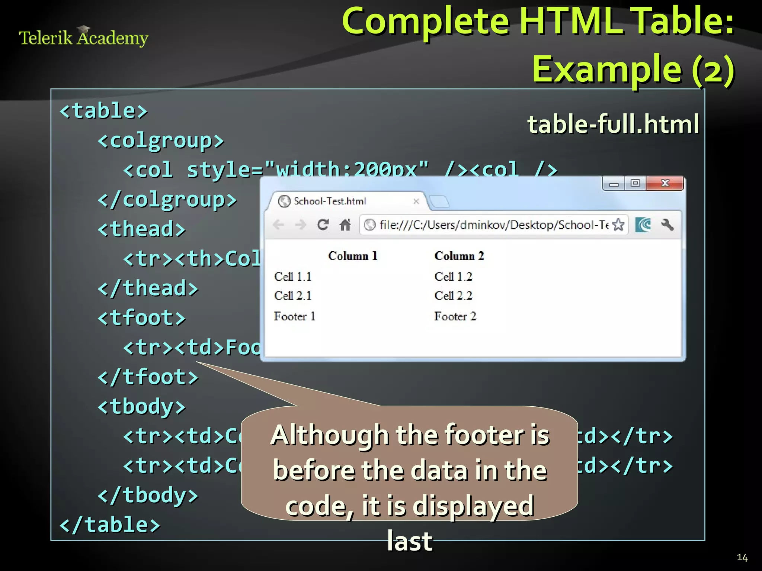The width and height of the screenshot is (762, 571).
Task: Click the globe icon in address bar
Action: (x=369, y=225)
